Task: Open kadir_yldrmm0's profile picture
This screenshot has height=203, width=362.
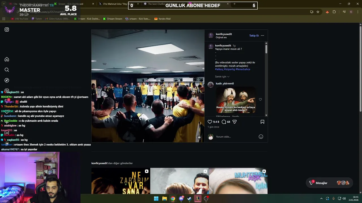Action: (211, 85)
